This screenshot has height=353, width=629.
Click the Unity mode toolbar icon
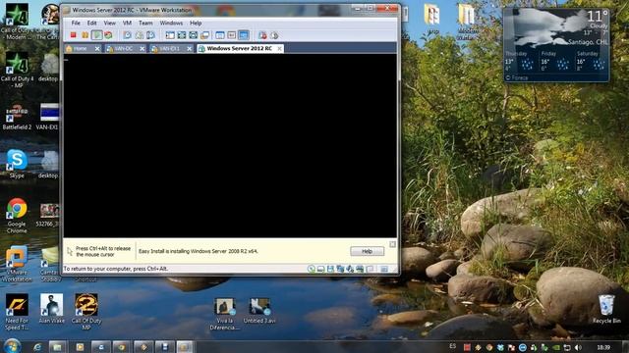[194, 35]
